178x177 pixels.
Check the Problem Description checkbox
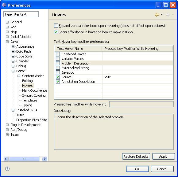tap(58, 63)
